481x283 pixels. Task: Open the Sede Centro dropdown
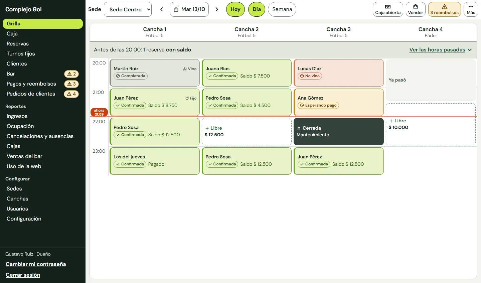tap(128, 9)
